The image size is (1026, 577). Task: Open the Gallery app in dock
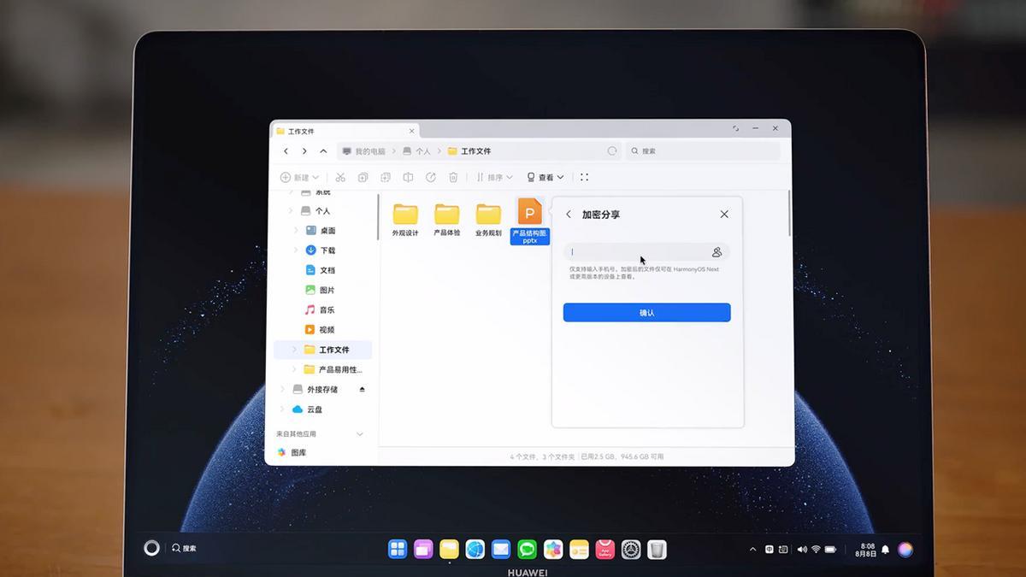click(x=553, y=549)
